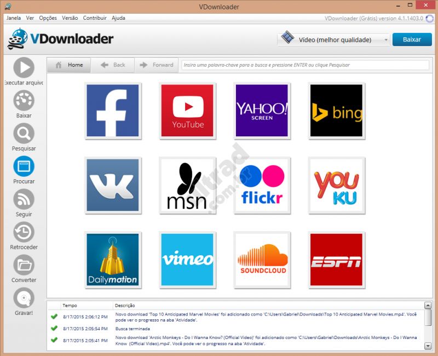Image resolution: width=438 pixels, height=356 pixels.
Task: Open the Retroceder history clock icon
Action: 24,232
